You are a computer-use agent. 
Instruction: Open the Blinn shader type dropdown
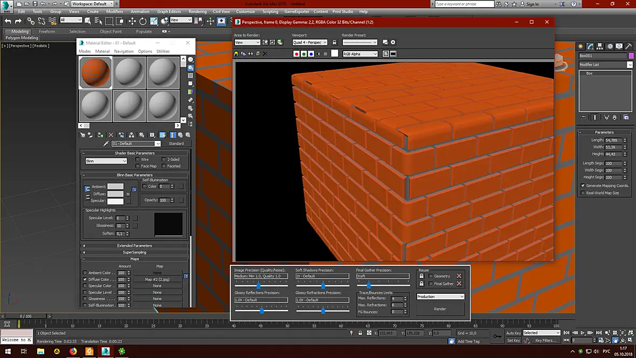pos(106,161)
